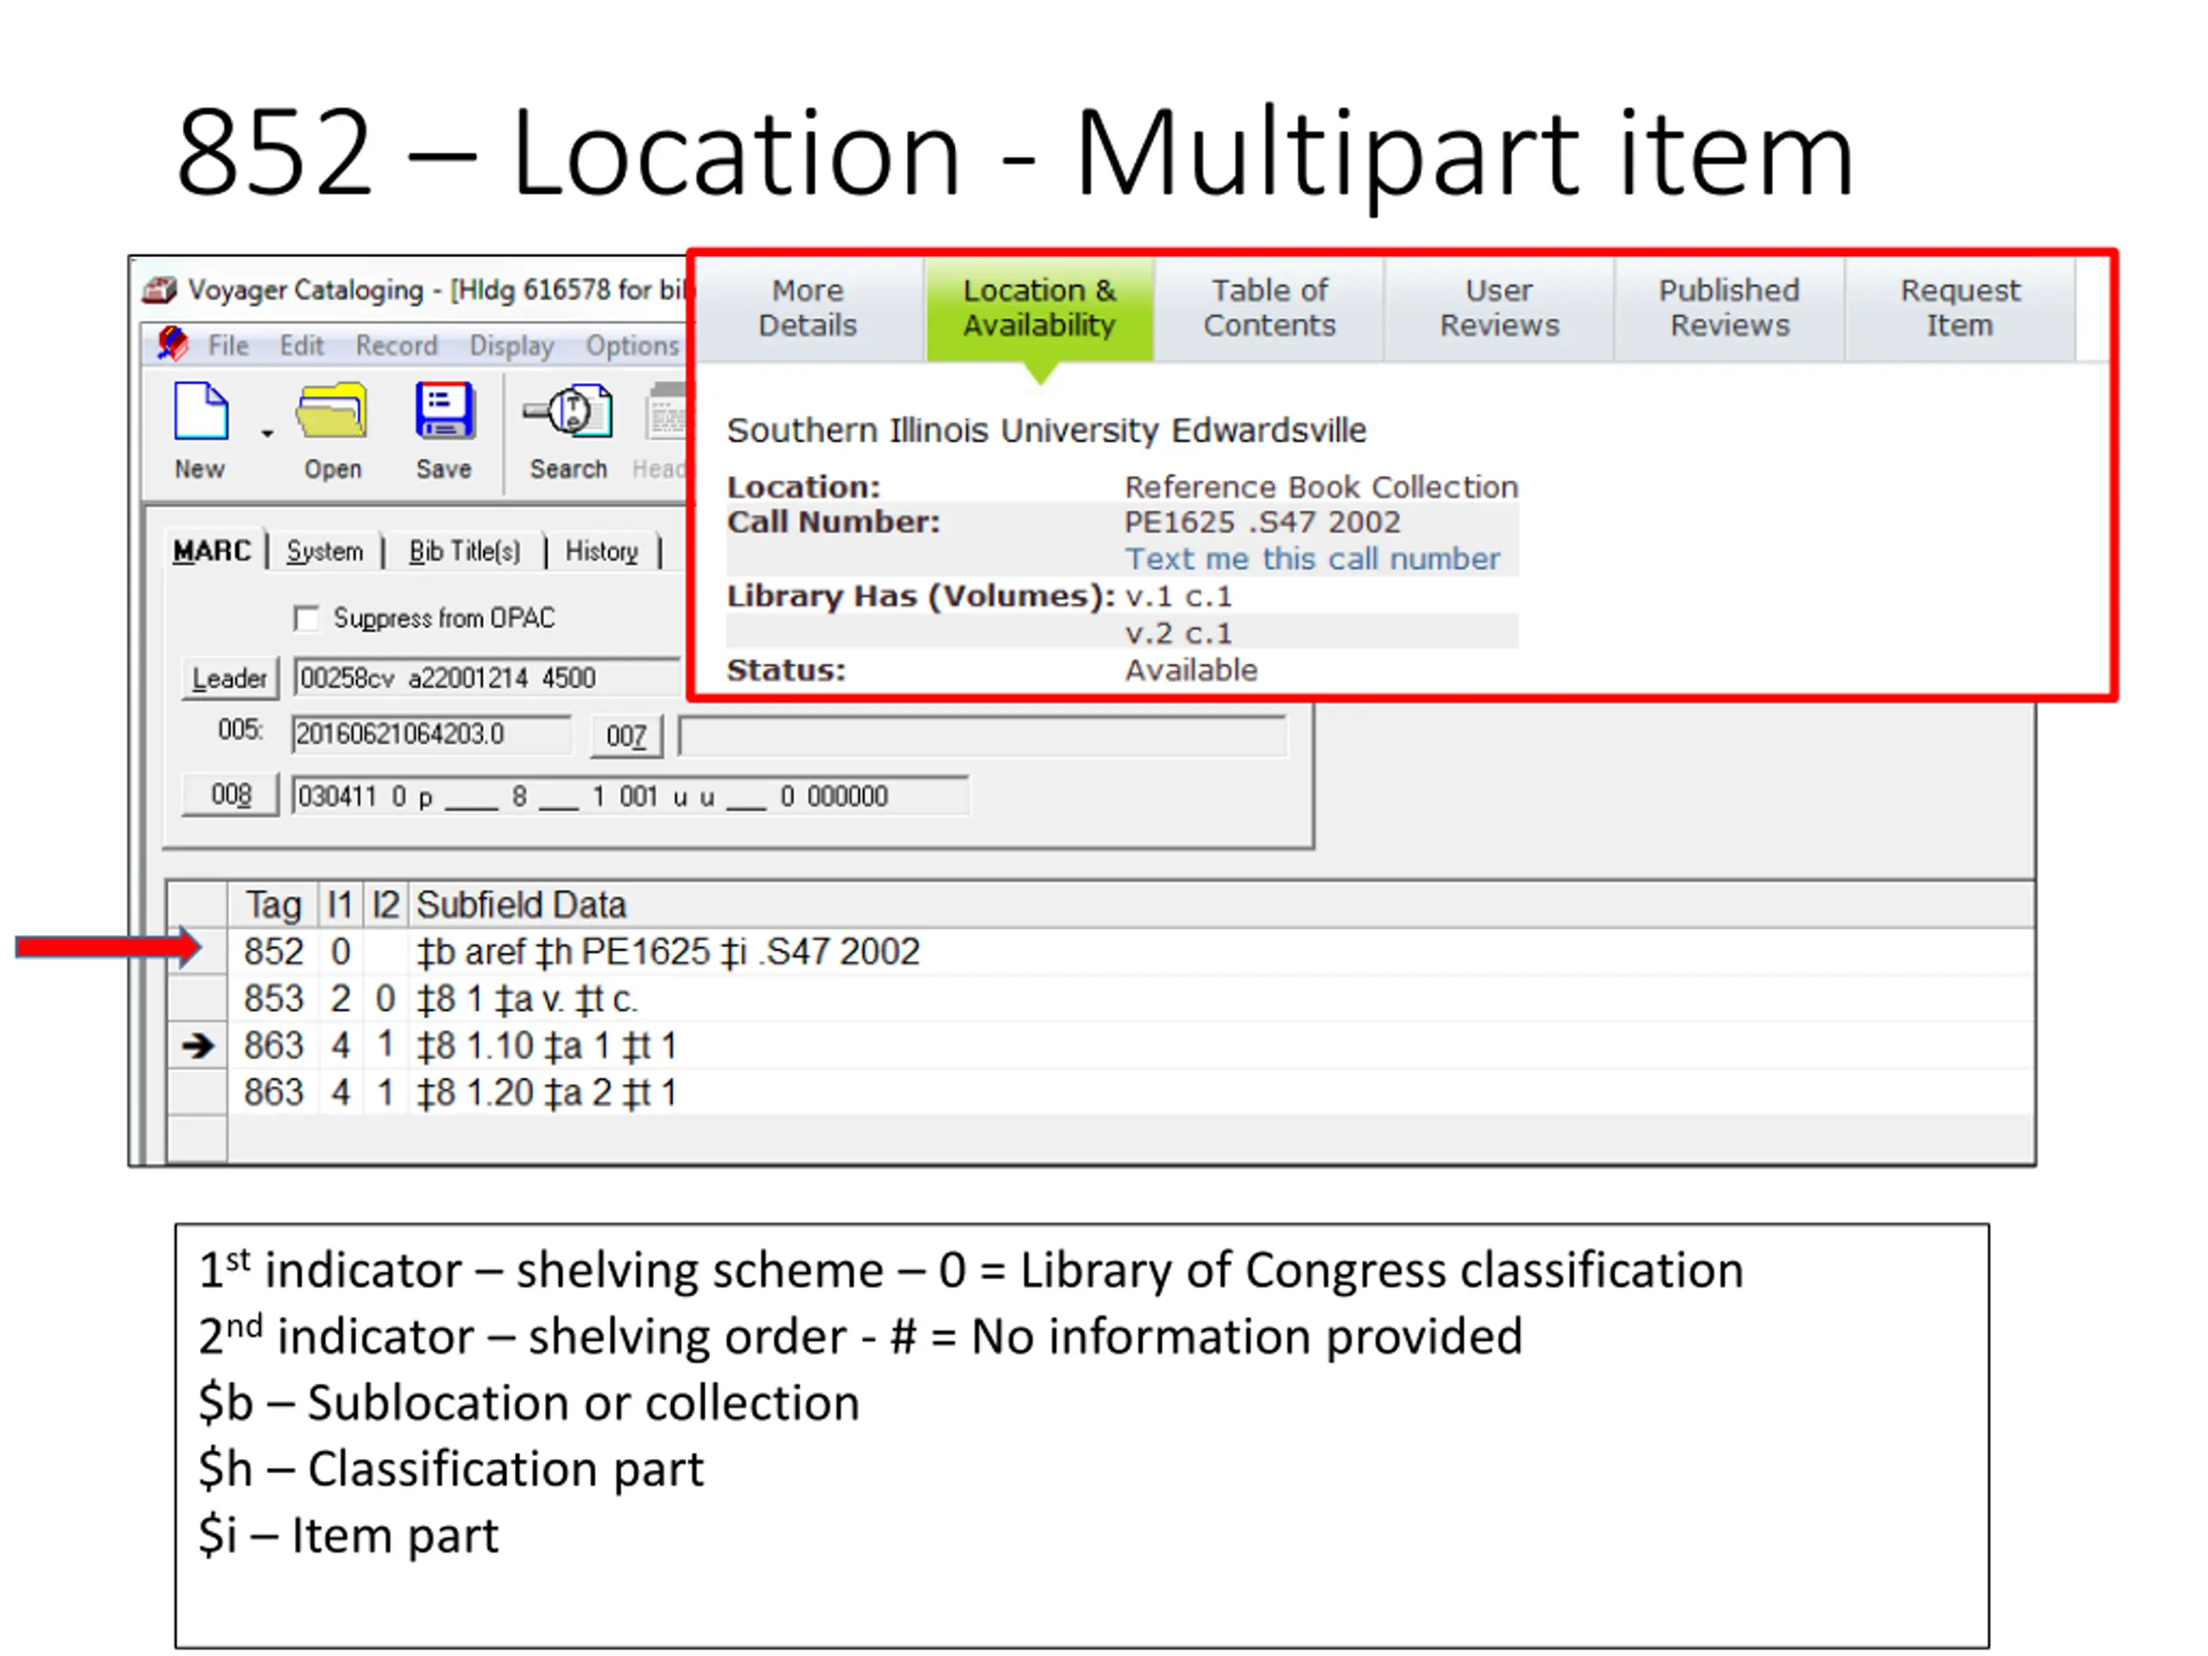Click the I2 column header
The height and width of the screenshot is (1656, 2208).
tap(385, 906)
